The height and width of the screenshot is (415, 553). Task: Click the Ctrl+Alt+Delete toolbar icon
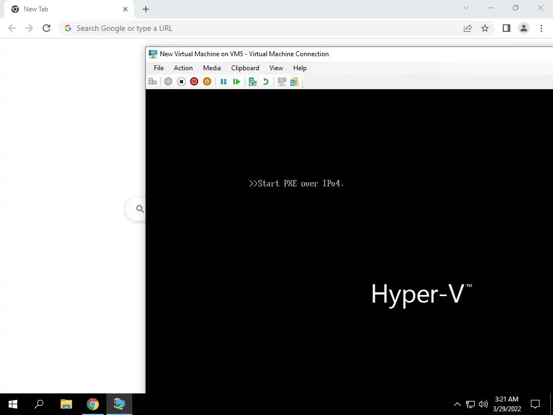click(153, 82)
